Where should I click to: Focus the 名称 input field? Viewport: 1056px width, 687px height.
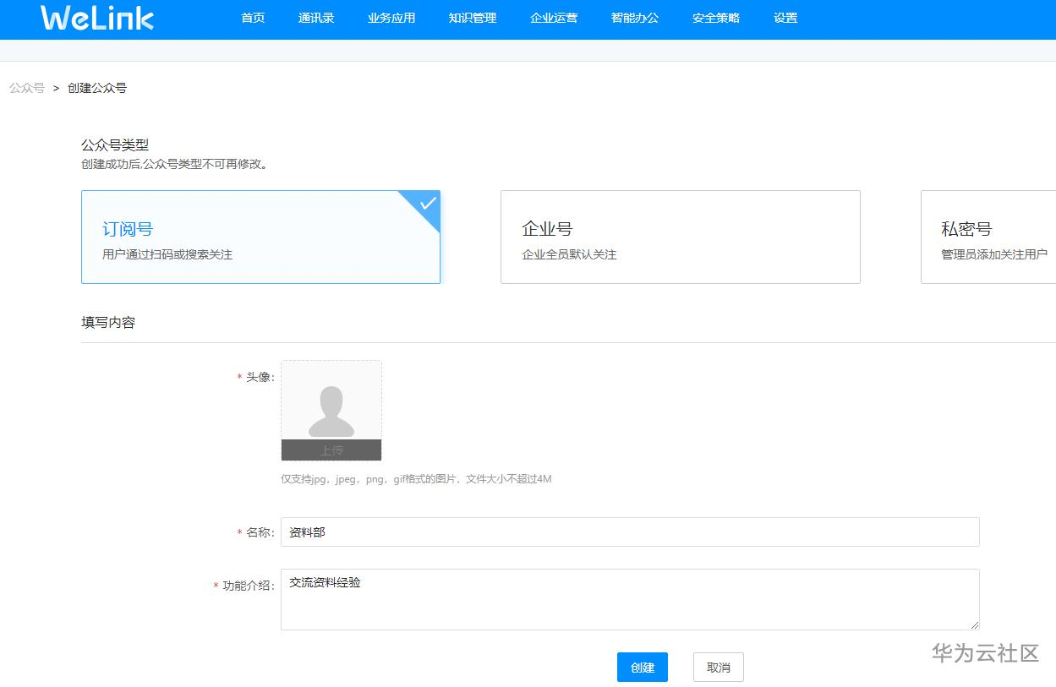pyautogui.click(x=630, y=532)
